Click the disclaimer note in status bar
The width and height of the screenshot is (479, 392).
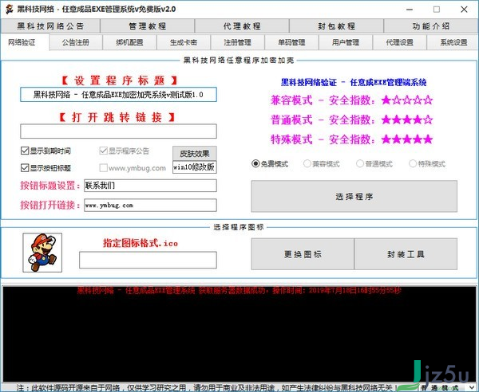click(208, 387)
